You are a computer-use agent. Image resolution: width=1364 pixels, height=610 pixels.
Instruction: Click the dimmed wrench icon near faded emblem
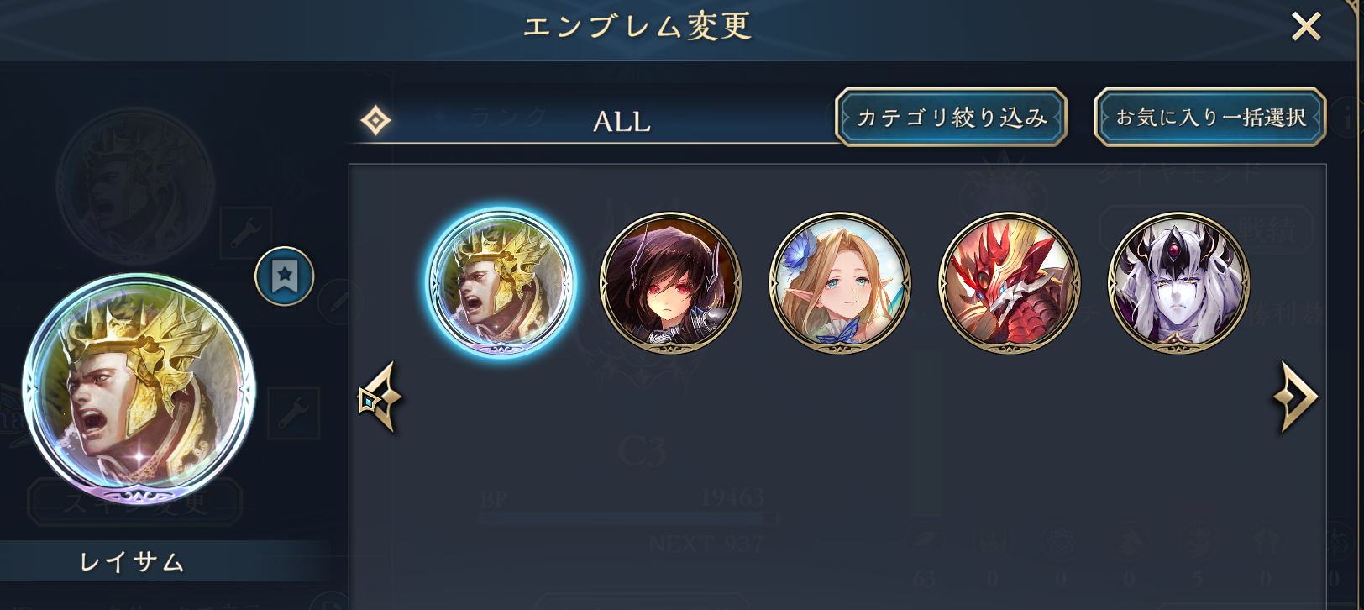245,233
